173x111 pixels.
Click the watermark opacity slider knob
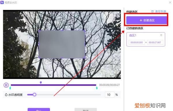35,95
